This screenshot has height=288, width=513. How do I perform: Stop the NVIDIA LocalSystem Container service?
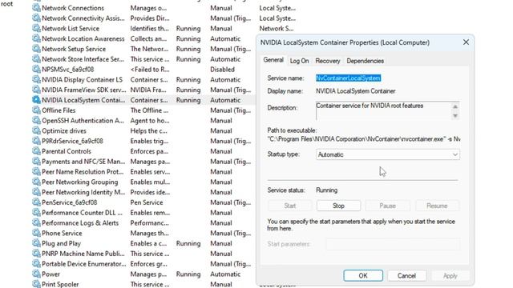[338, 206]
